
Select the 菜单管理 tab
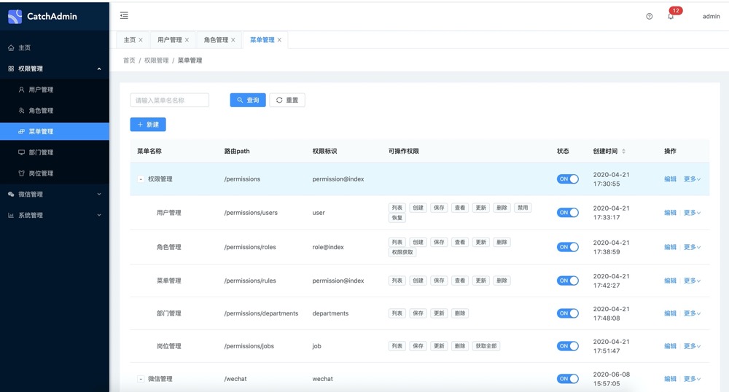pyautogui.click(x=262, y=40)
